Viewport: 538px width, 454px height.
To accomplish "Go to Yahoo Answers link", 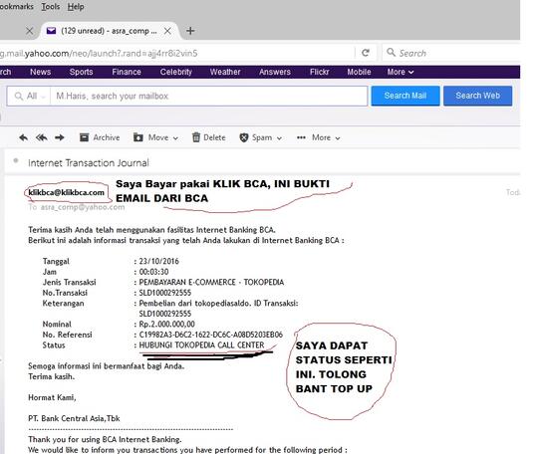I will 275,72.
